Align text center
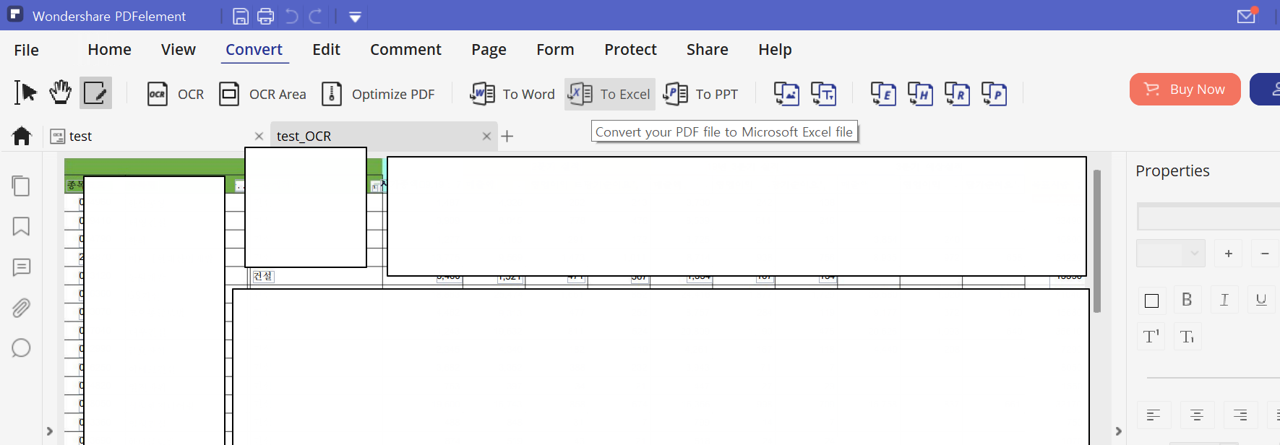The image size is (1280, 445). [x=1197, y=415]
